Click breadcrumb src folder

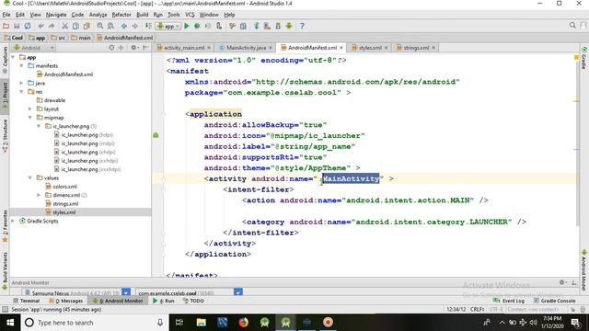[58, 38]
